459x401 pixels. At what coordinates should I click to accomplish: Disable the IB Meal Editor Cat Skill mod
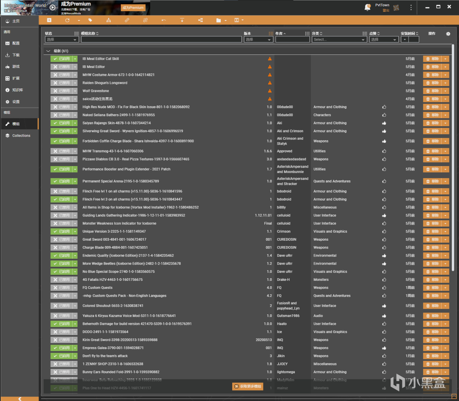[61, 59]
